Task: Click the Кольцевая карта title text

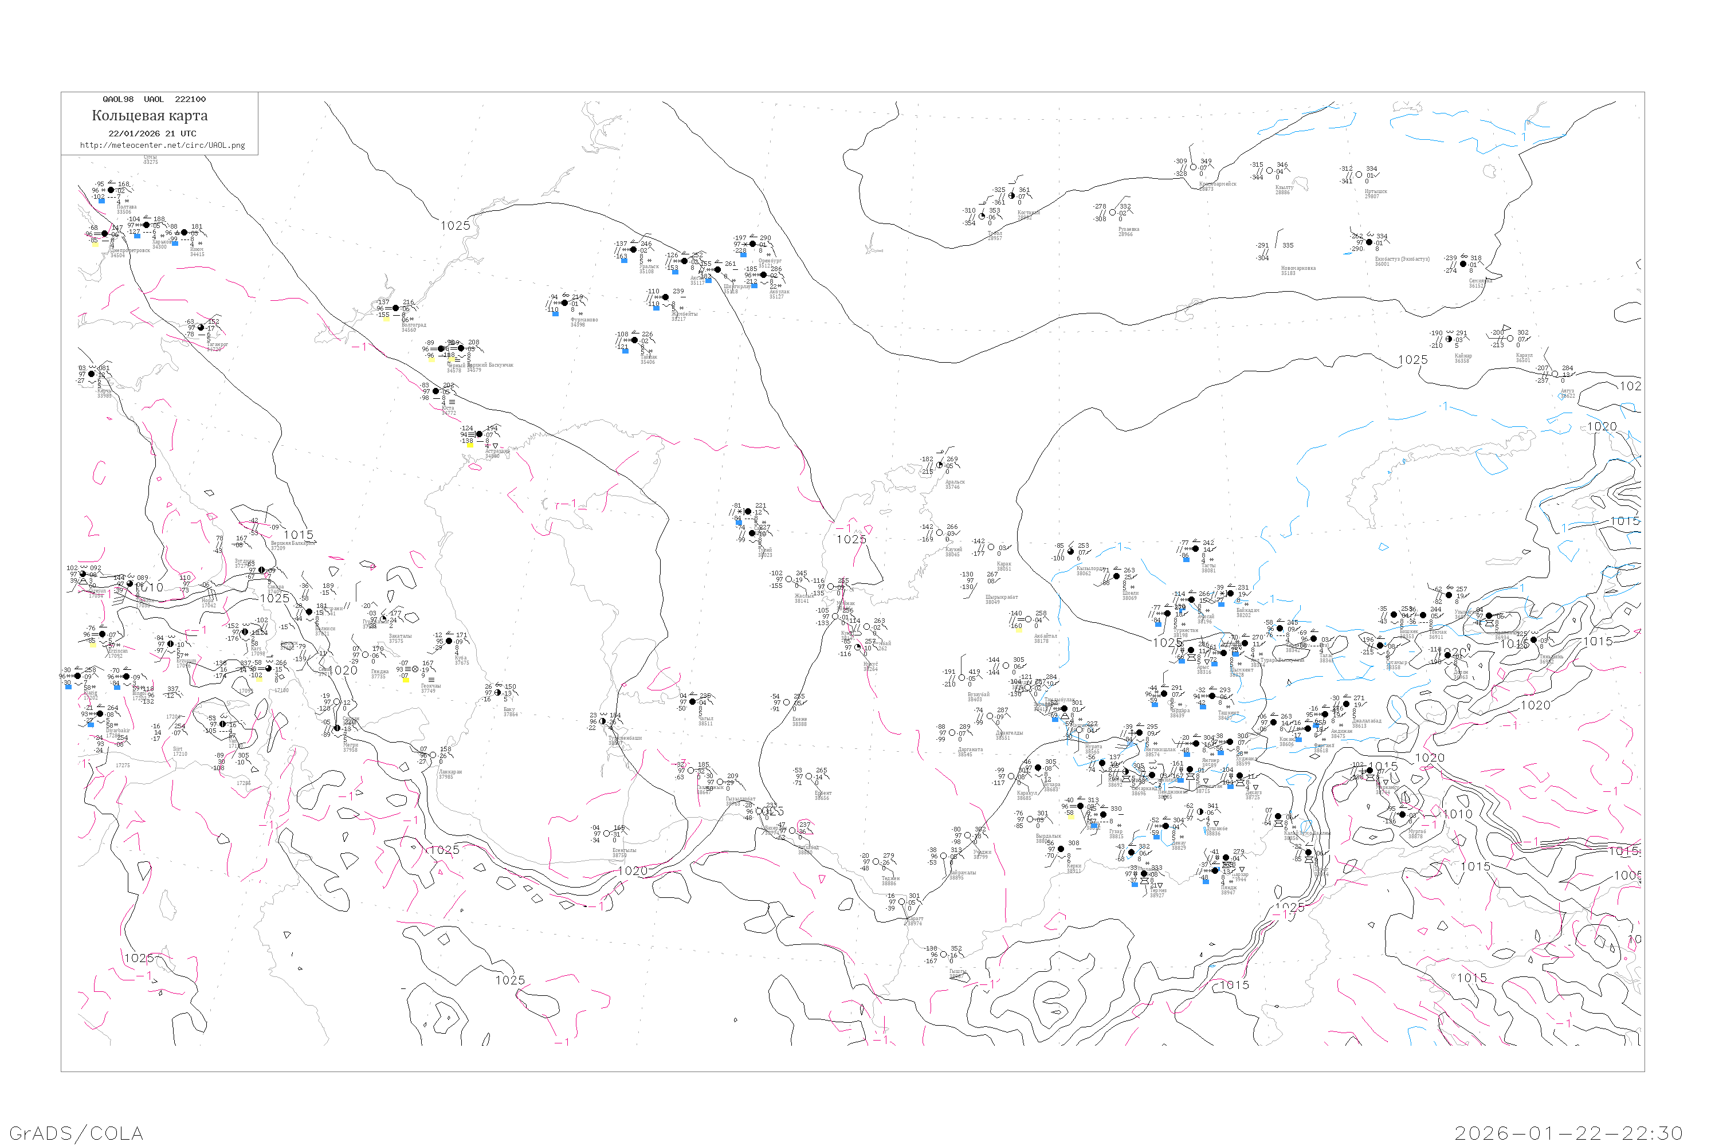Action: click(150, 116)
